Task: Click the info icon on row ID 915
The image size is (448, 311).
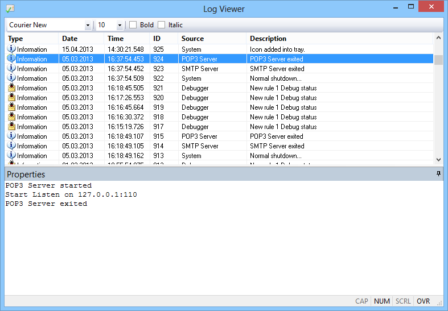Action: [x=11, y=136]
